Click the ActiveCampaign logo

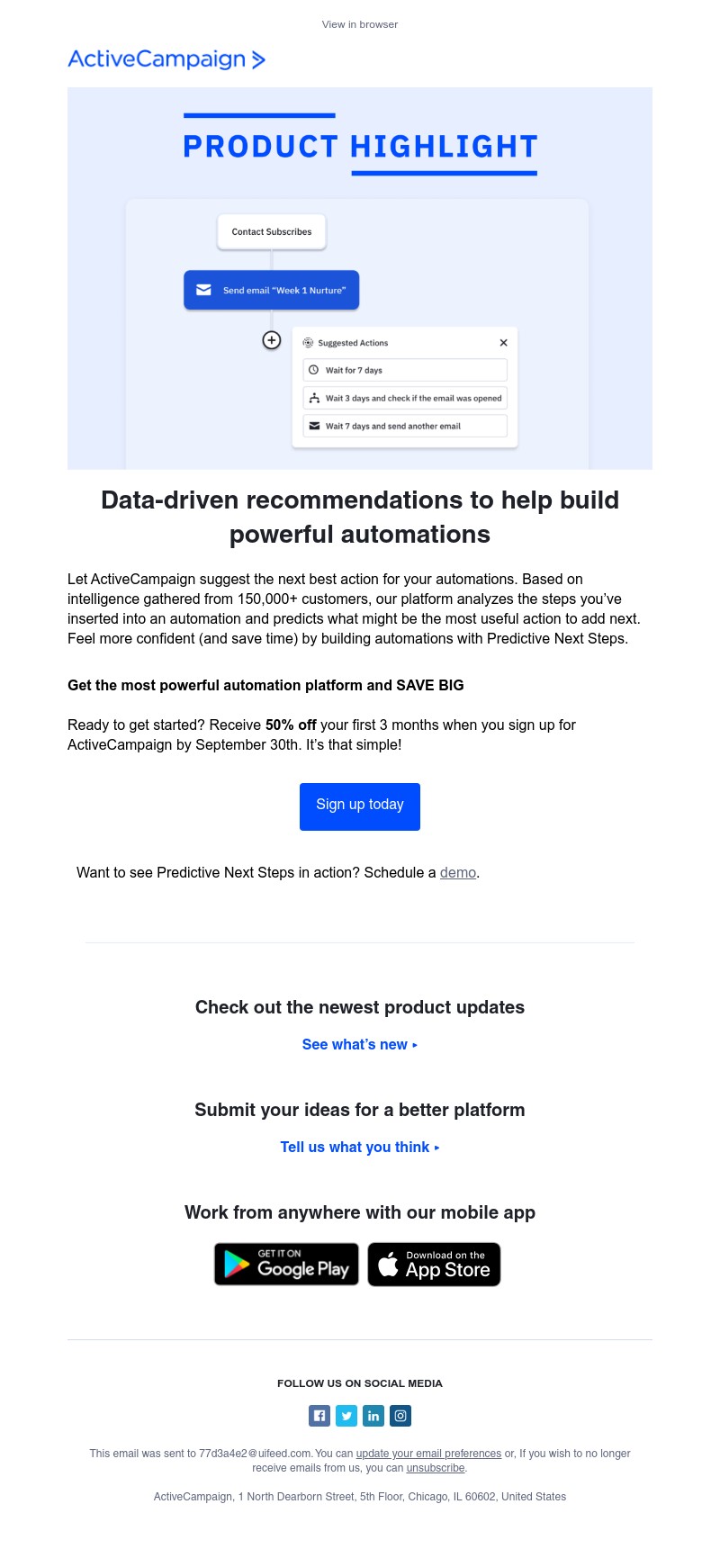pos(166,59)
